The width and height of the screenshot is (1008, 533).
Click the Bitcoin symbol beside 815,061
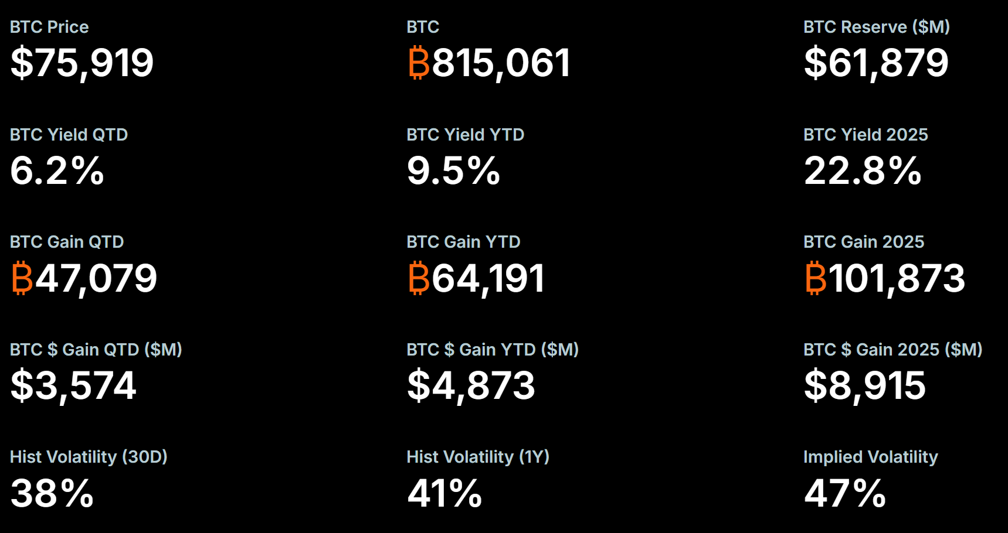click(419, 63)
